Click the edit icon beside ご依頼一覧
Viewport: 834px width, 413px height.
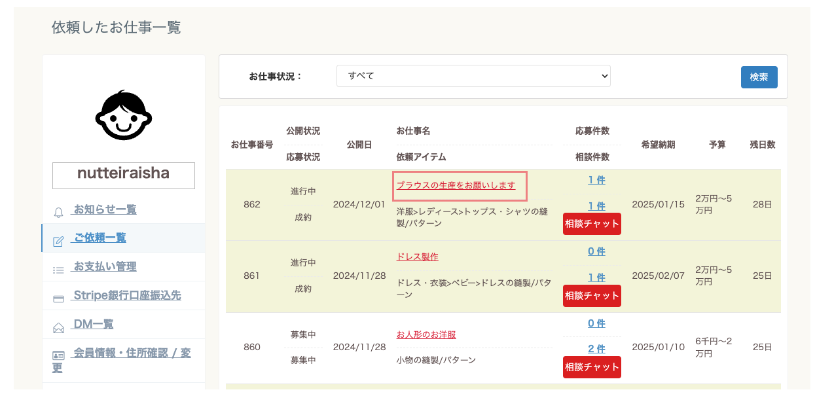tap(58, 241)
